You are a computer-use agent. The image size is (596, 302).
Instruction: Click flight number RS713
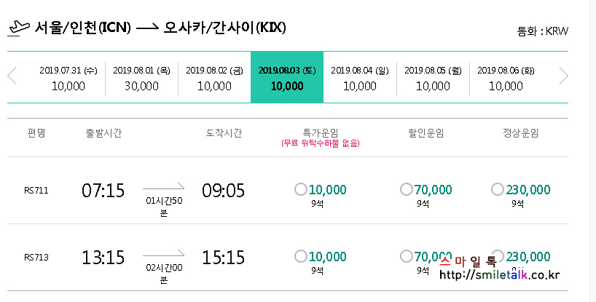[x=35, y=257]
